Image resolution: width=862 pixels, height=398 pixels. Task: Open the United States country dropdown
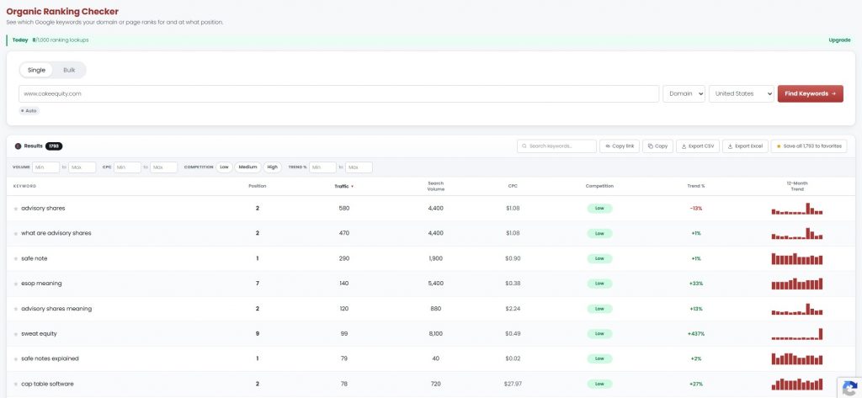click(x=741, y=93)
